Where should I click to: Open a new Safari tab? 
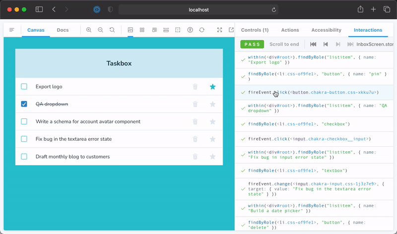click(x=373, y=9)
